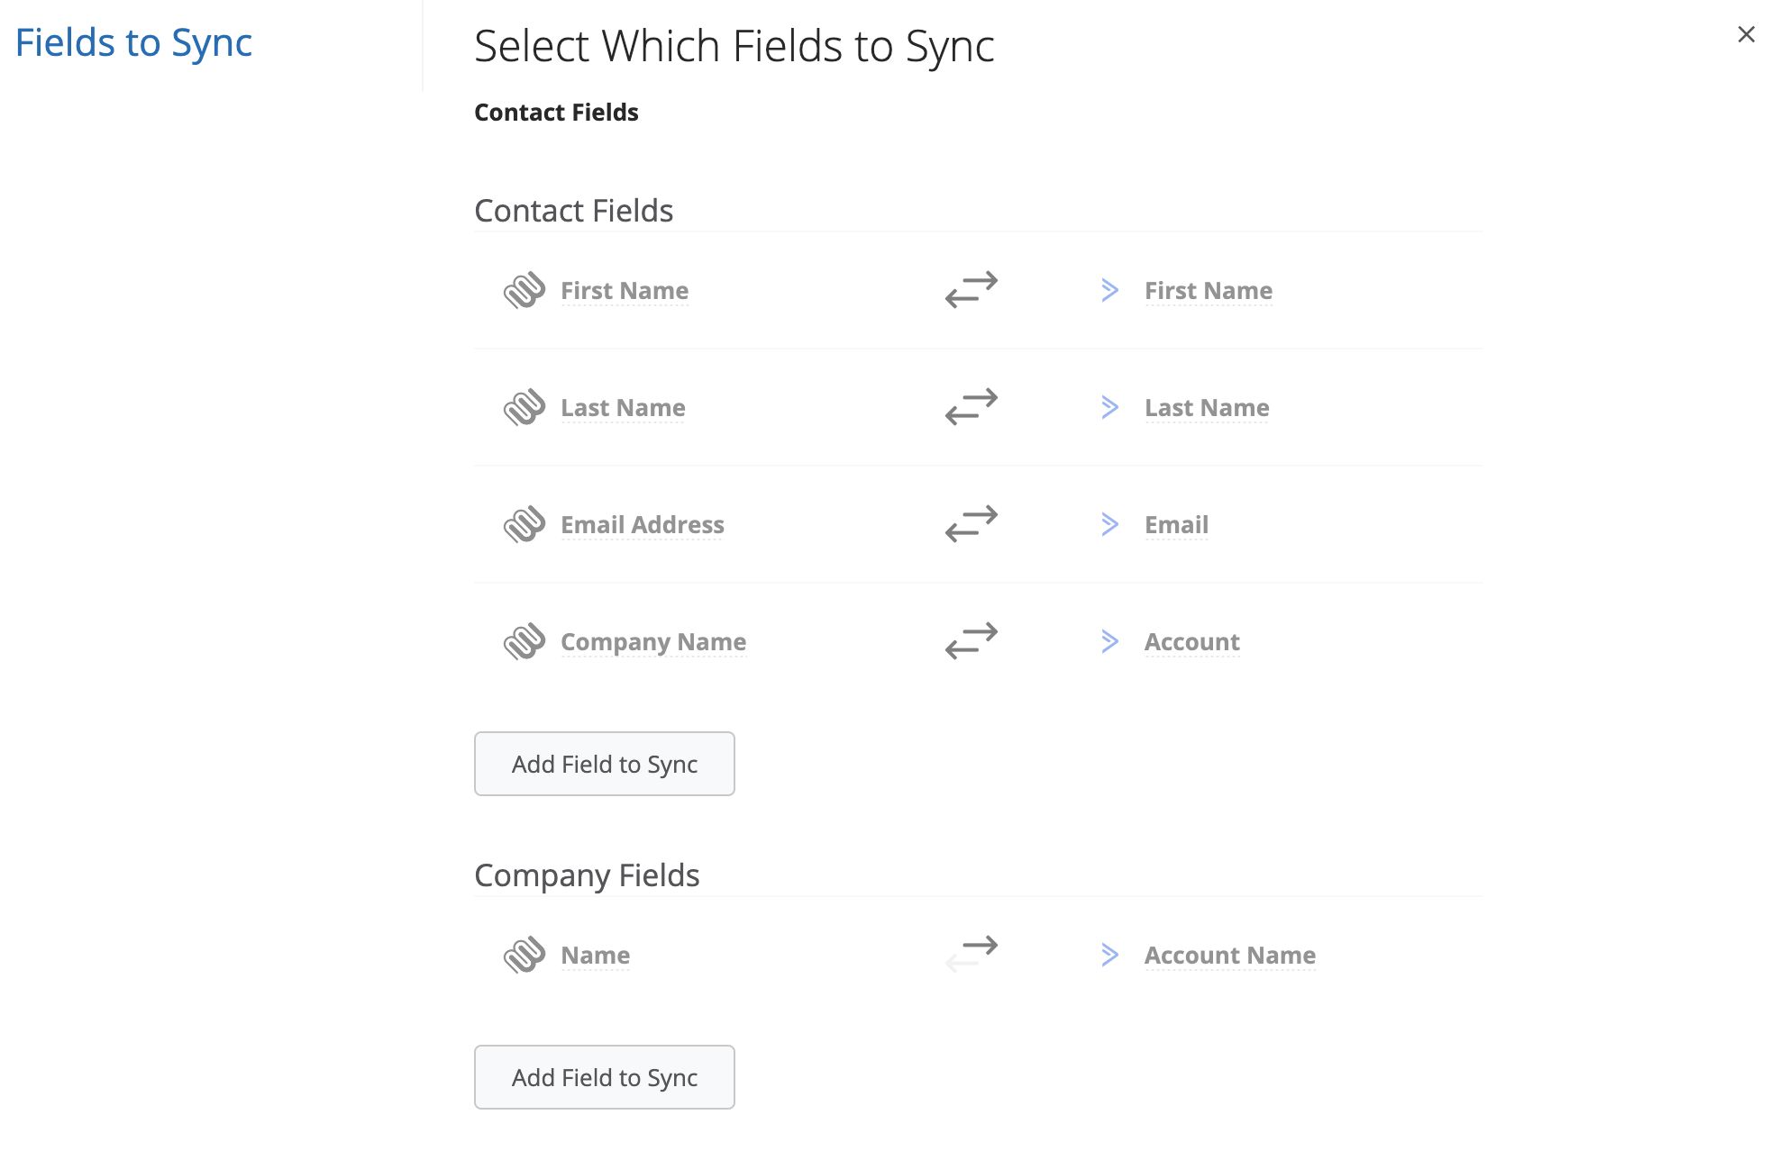The width and height of the screenshot is (1779, 1151).
Task: Click the sync arrows for First Name
Action: point(972,290)
